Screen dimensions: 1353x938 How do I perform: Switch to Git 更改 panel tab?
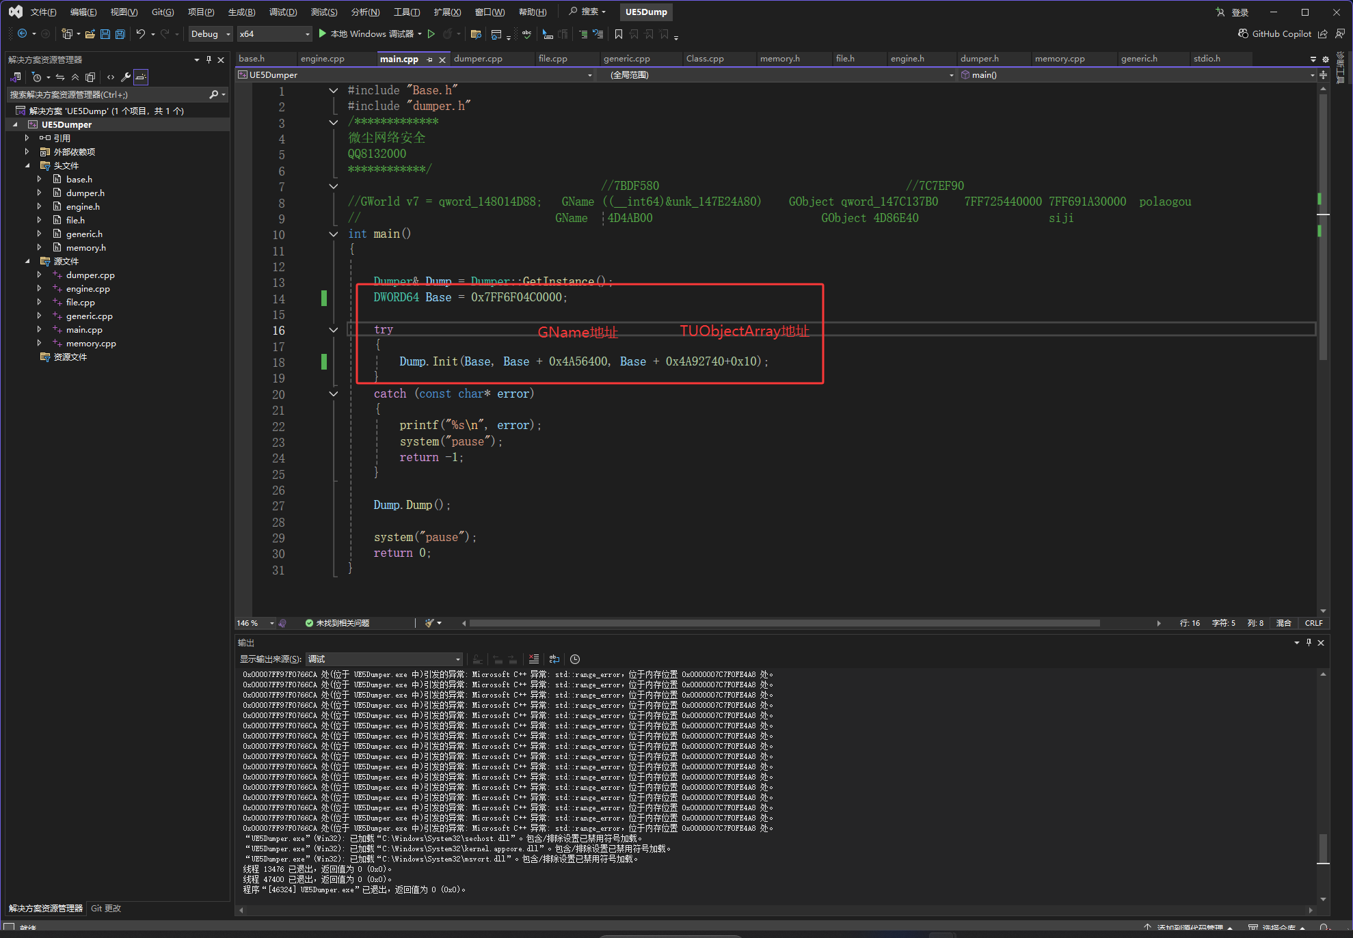pyautogui.click(x=106, y=909)
